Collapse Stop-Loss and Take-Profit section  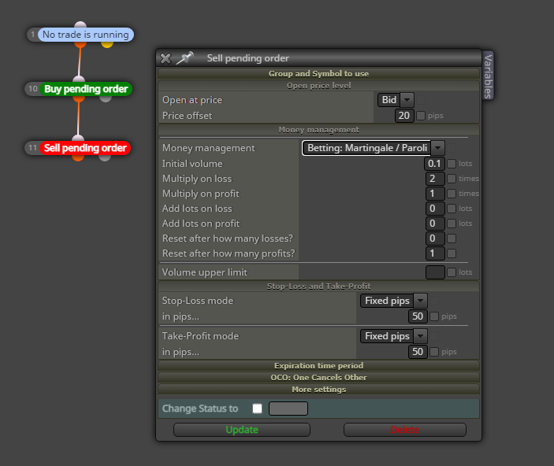point(318,286)
